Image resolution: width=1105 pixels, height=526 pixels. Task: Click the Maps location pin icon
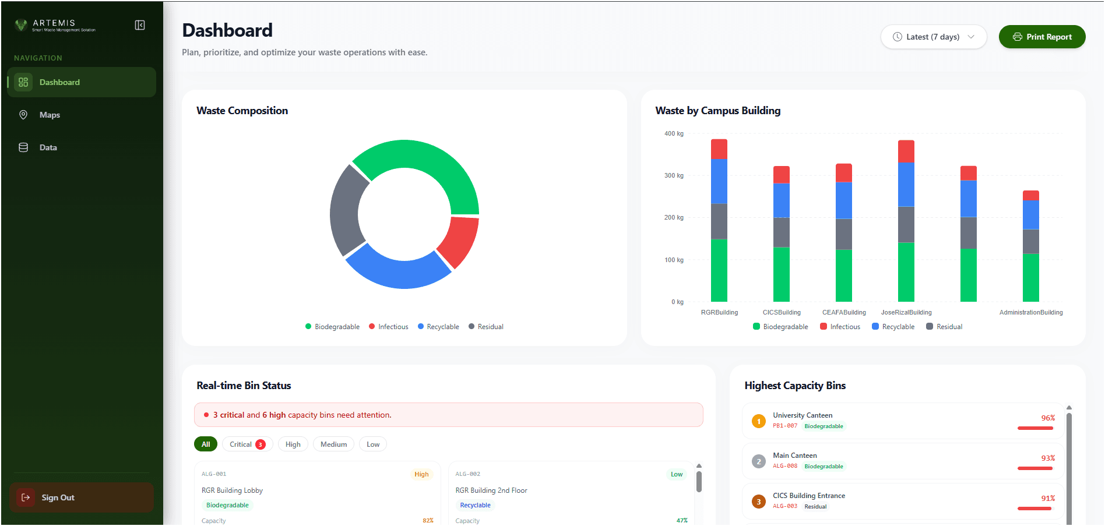point(23,115)
